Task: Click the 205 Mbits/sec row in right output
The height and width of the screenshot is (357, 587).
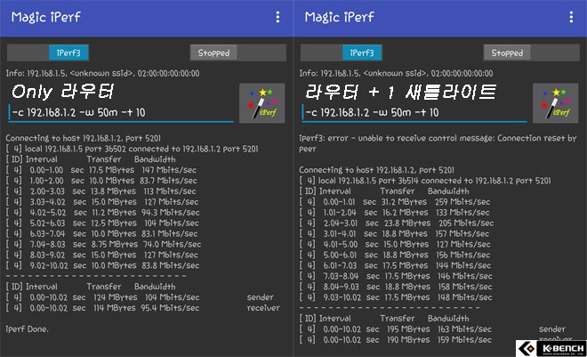Action: coord(397,223)
